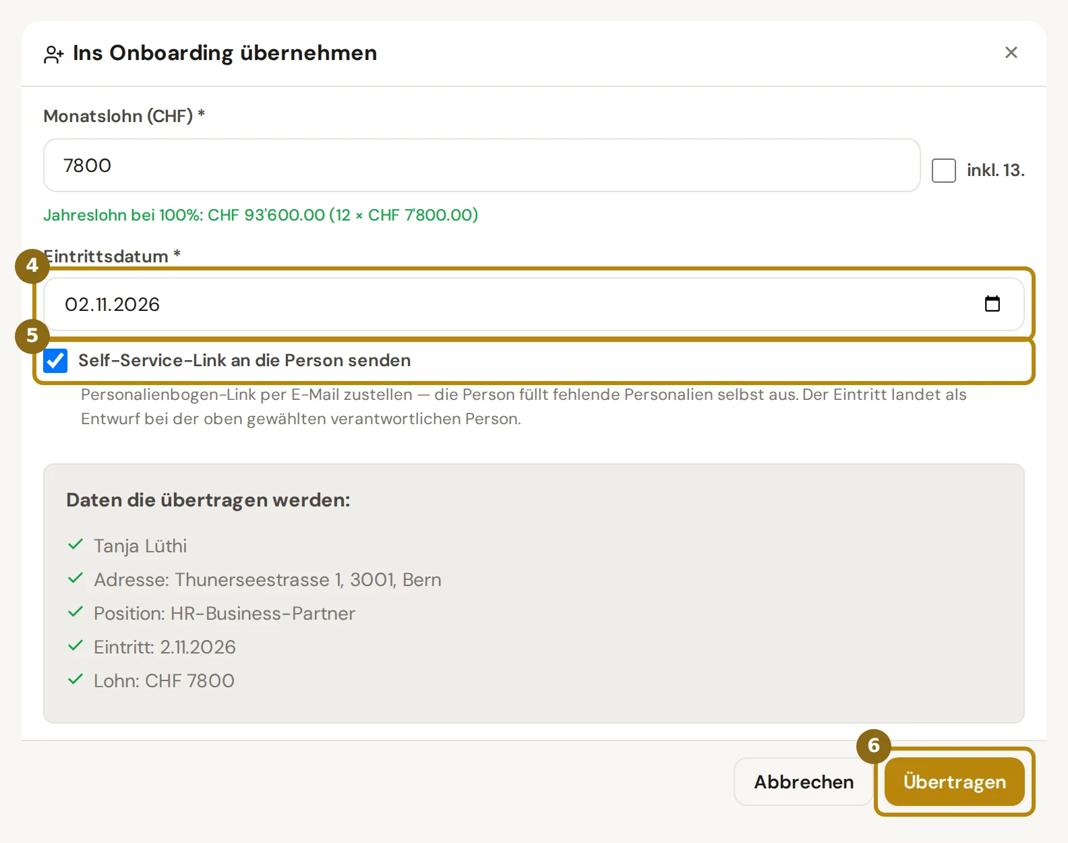Click the Eintritt: 2.11.2026 line
Screen dimensions: 1068x843
pos(165,647)
